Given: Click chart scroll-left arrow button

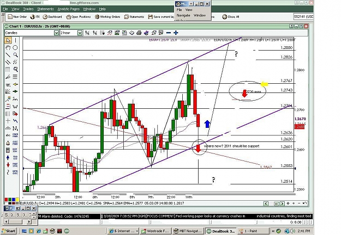Looking at the screenshot, I should point(266,203).
